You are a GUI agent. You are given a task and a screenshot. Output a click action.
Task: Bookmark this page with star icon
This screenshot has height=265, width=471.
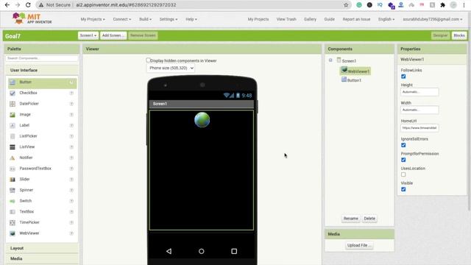346,5
